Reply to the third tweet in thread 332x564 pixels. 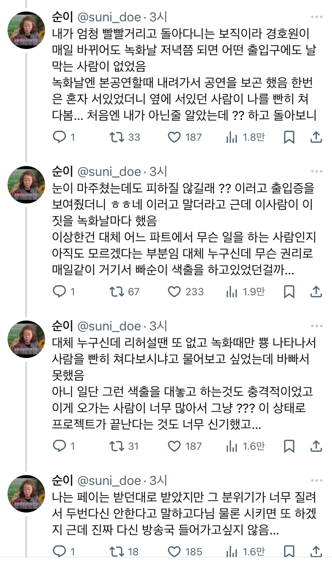coord(59,446)
